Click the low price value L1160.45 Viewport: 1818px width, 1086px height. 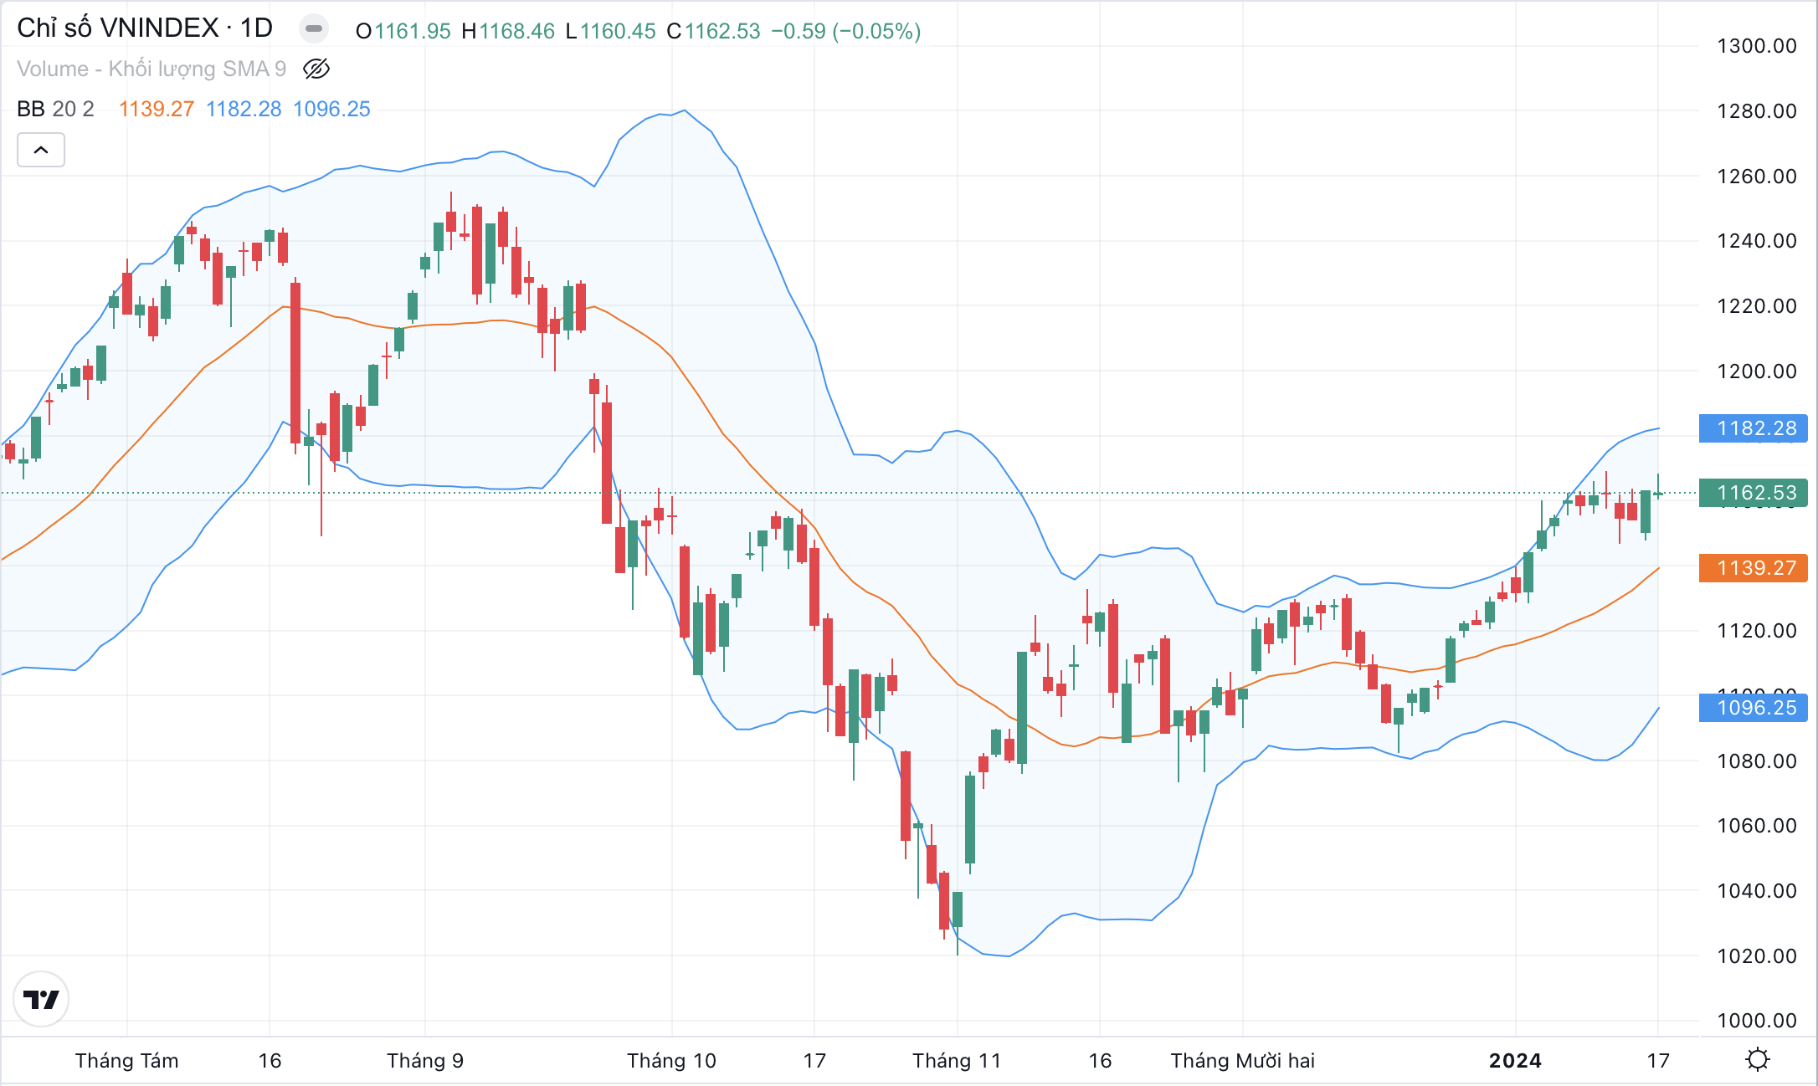(x=611, y=31)
